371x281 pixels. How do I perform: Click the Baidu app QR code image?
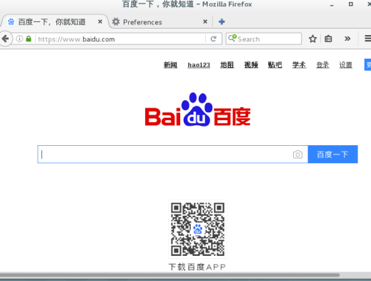pos(197,229)
